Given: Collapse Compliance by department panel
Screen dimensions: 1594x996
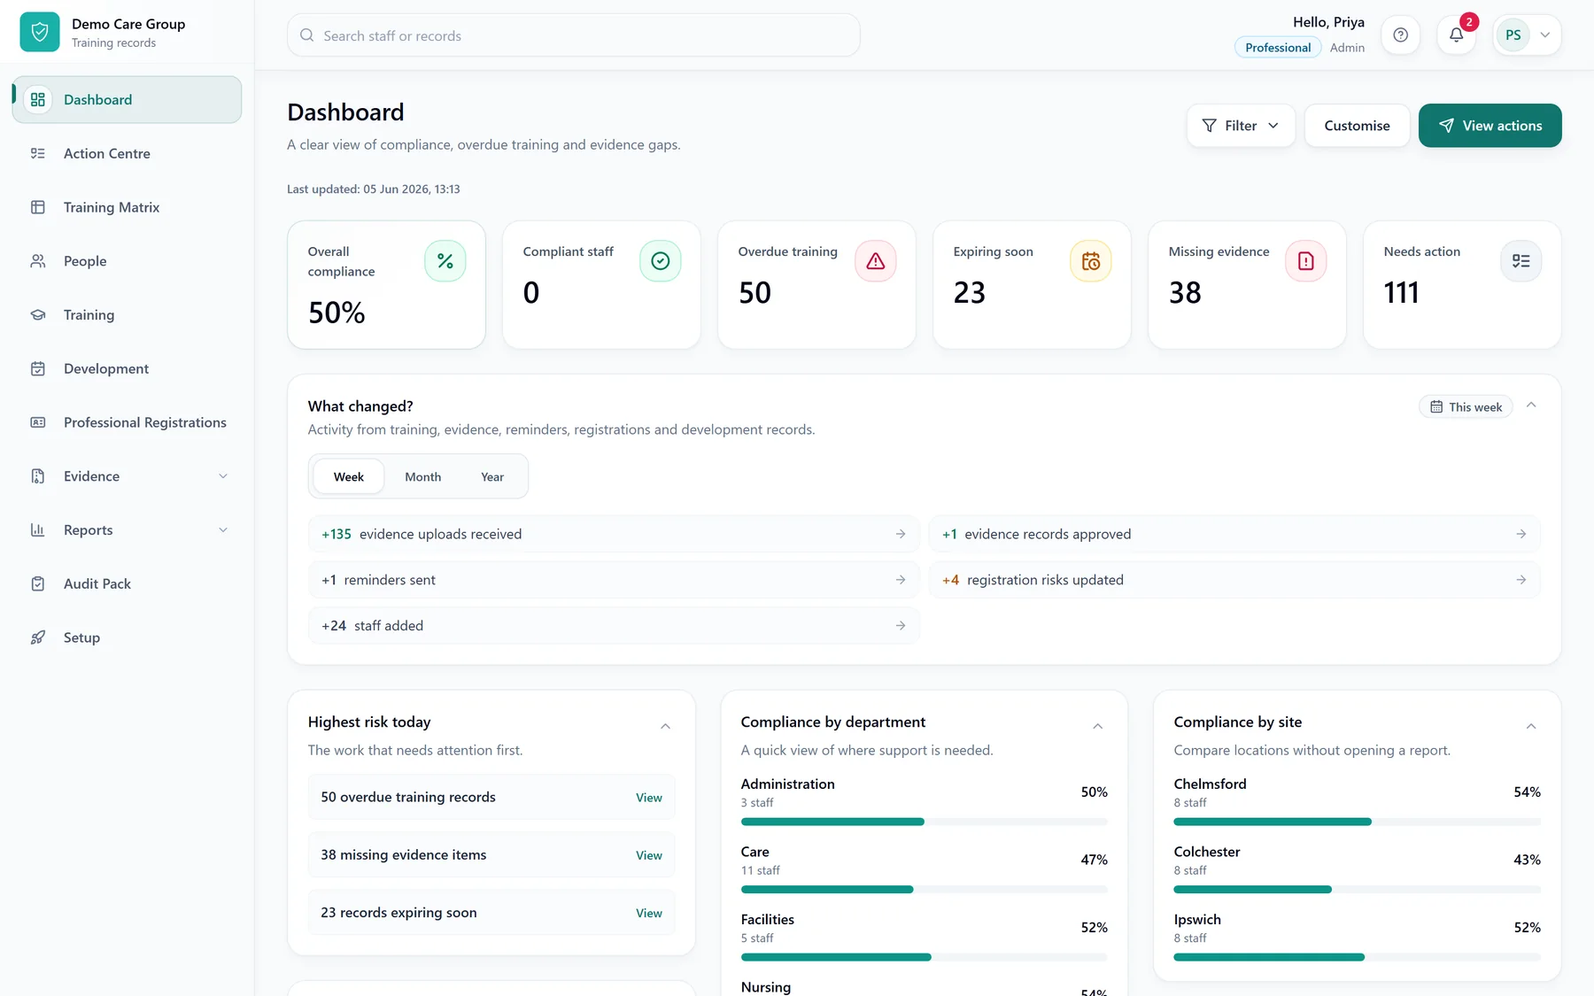Looking at the screenshot, I should point(1098,726).
